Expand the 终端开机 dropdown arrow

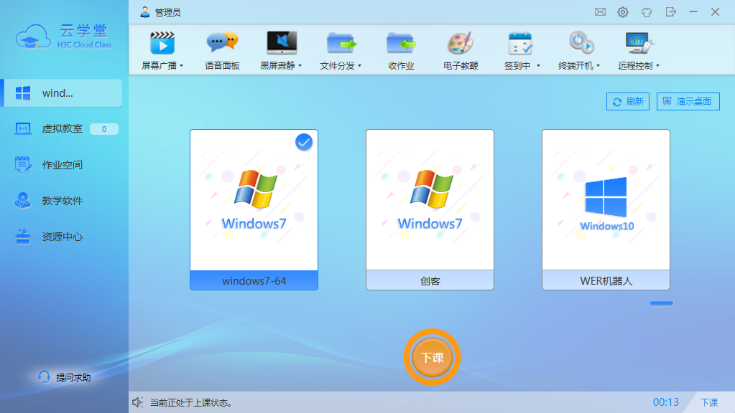click(x=598, y=66)
